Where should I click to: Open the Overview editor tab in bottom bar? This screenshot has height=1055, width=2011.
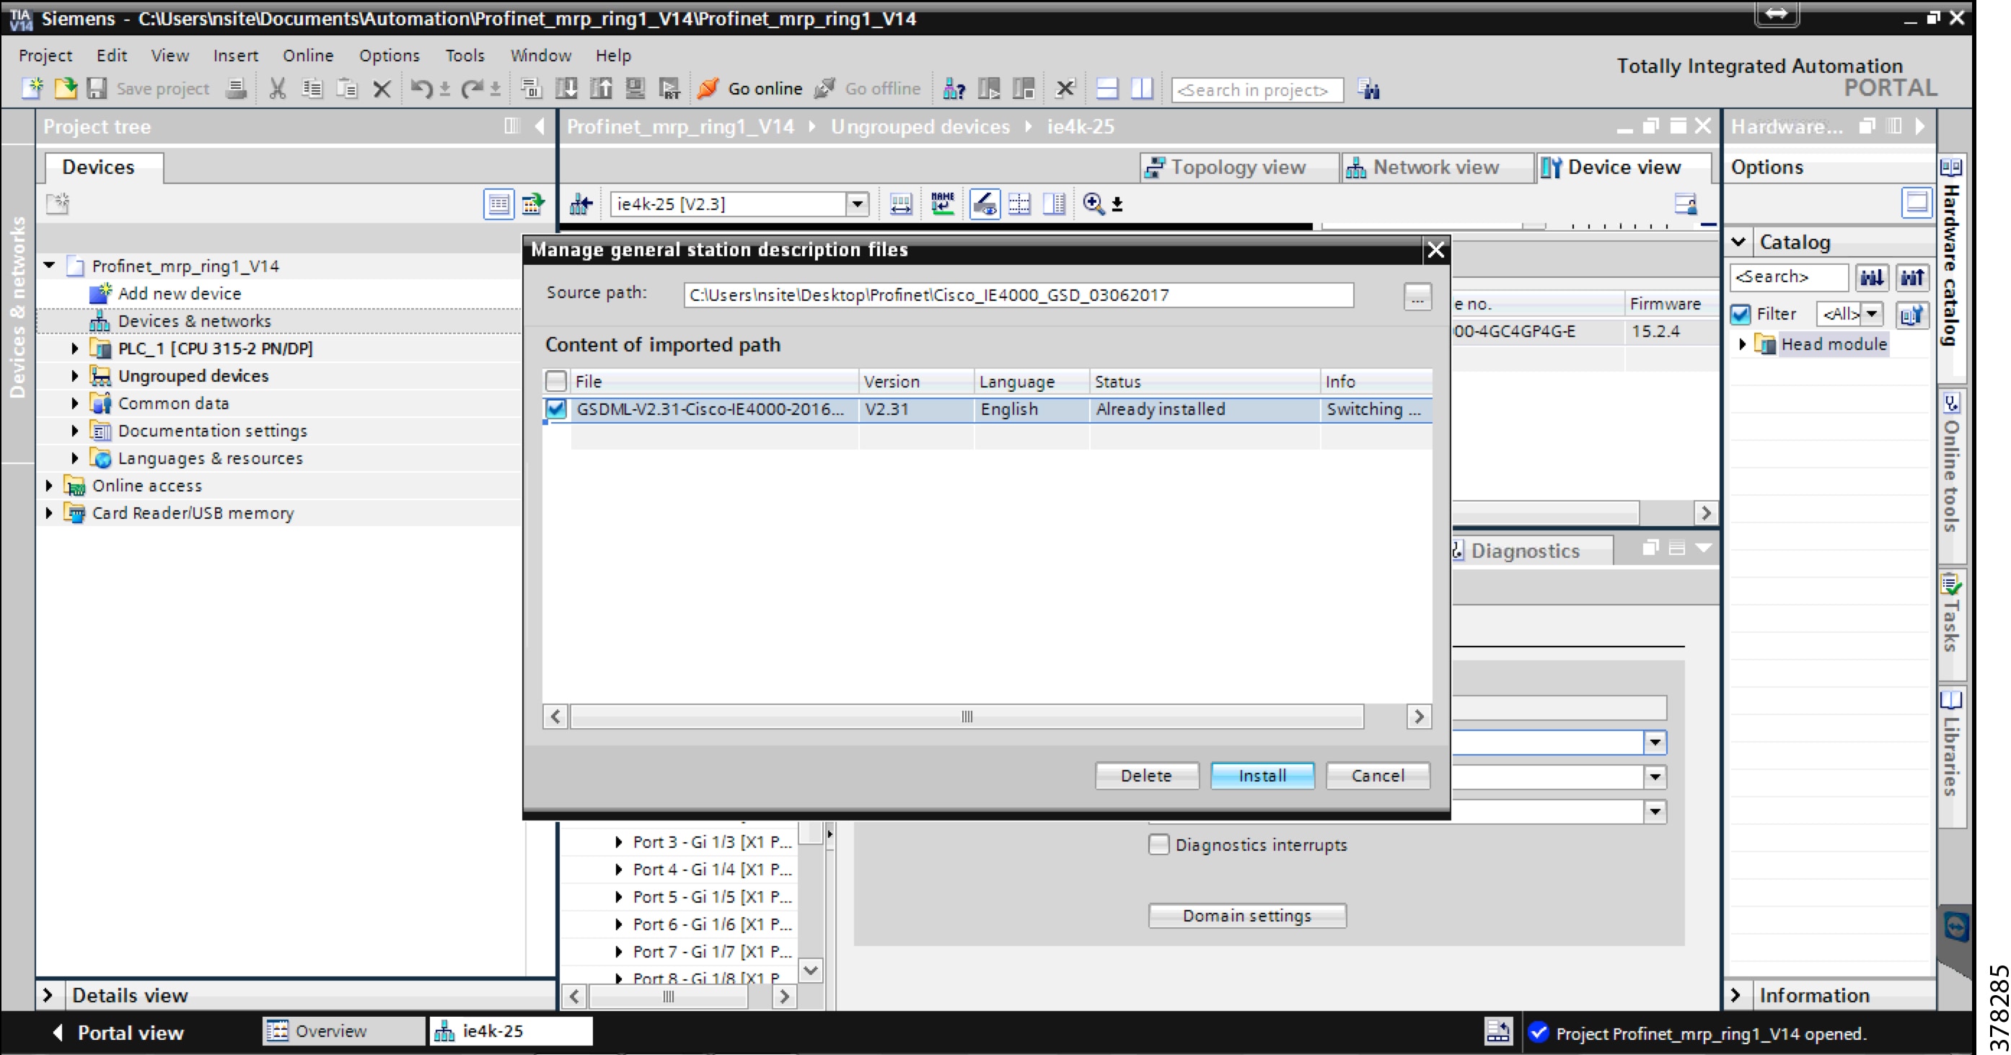tap(343, 1030)
